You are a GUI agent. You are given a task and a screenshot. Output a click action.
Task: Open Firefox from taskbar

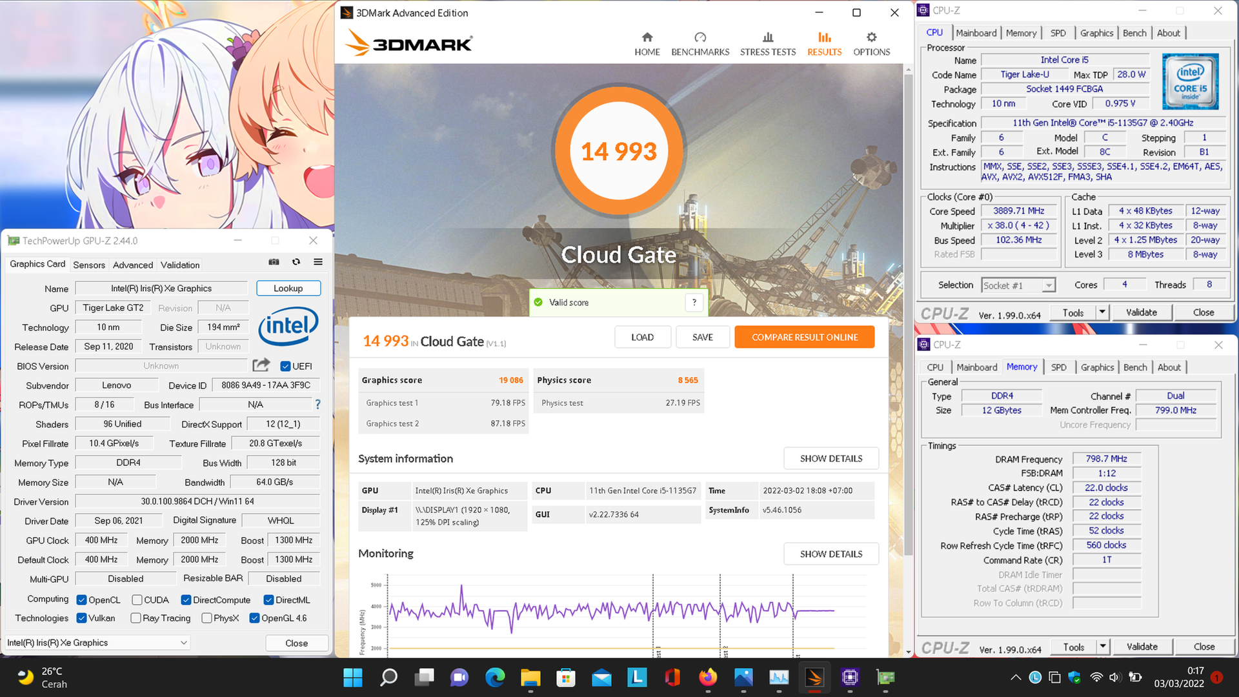(x=708, y=677)
